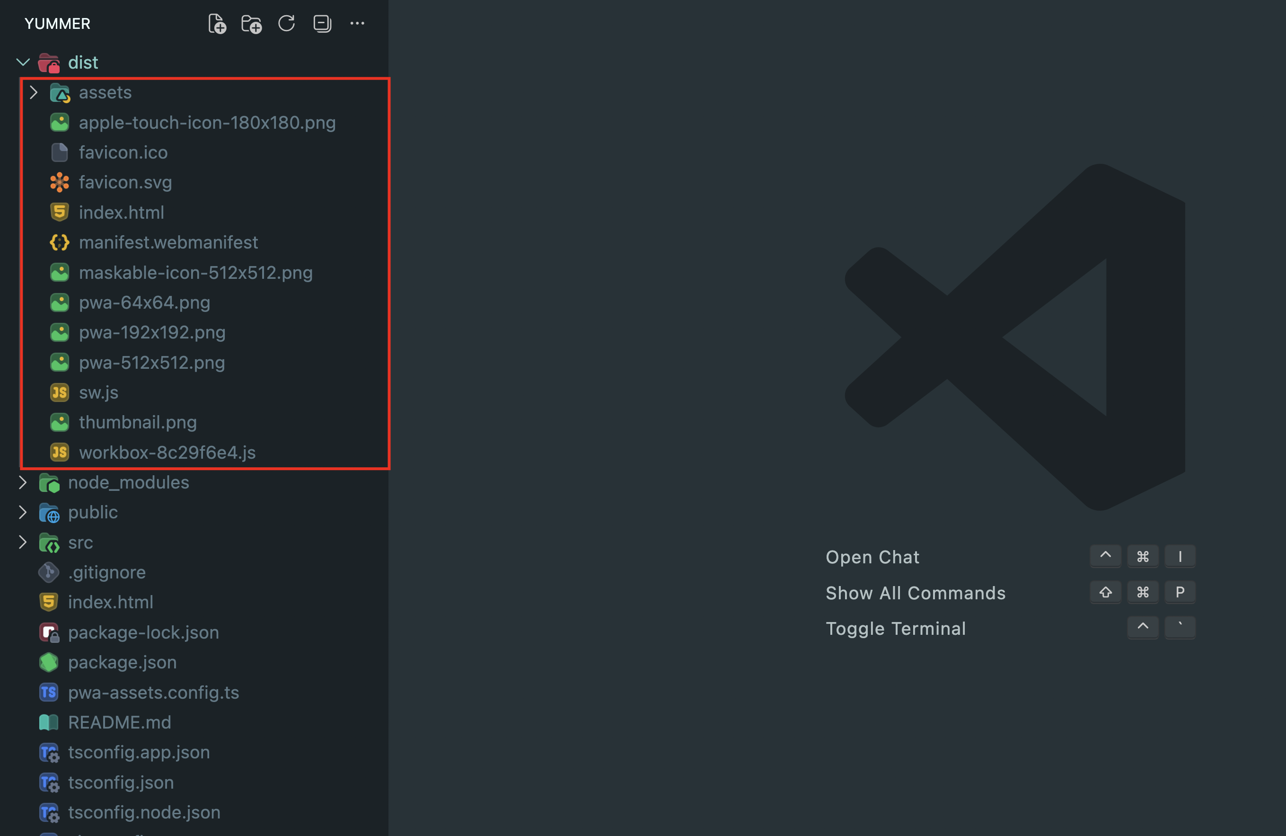Click the YUMMER explorer header

(57, 24)
